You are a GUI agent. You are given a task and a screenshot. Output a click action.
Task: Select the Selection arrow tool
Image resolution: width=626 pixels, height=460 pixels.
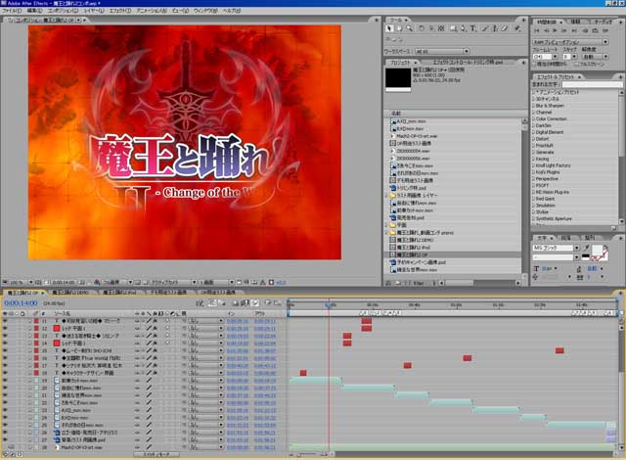pos(389,28)
